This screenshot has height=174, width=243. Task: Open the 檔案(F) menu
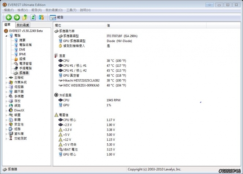9,10
